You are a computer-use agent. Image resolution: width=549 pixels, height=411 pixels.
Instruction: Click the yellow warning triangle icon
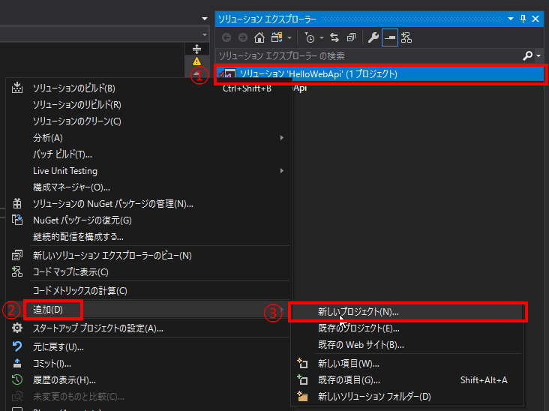coord(196,61)
